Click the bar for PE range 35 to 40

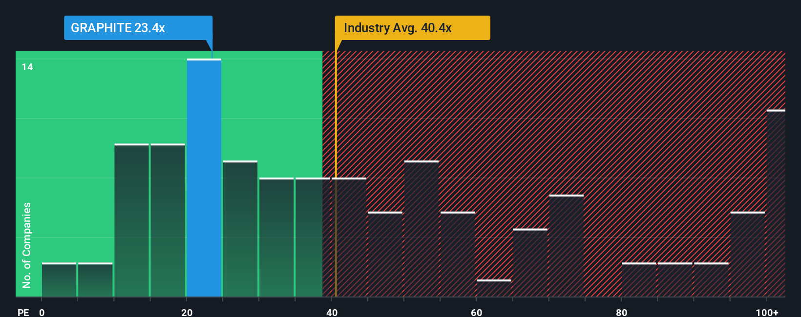313,237
